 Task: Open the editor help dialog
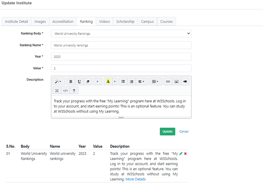(x=74, y=90)
